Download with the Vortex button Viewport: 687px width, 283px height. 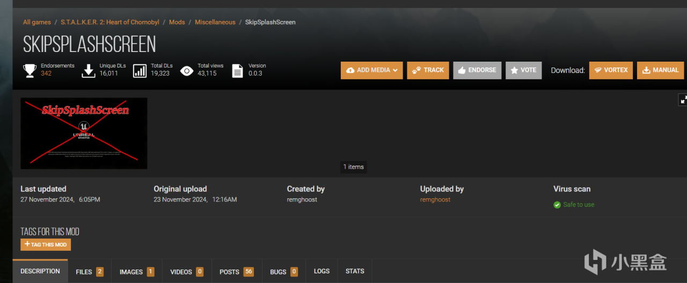pos(611,70)
